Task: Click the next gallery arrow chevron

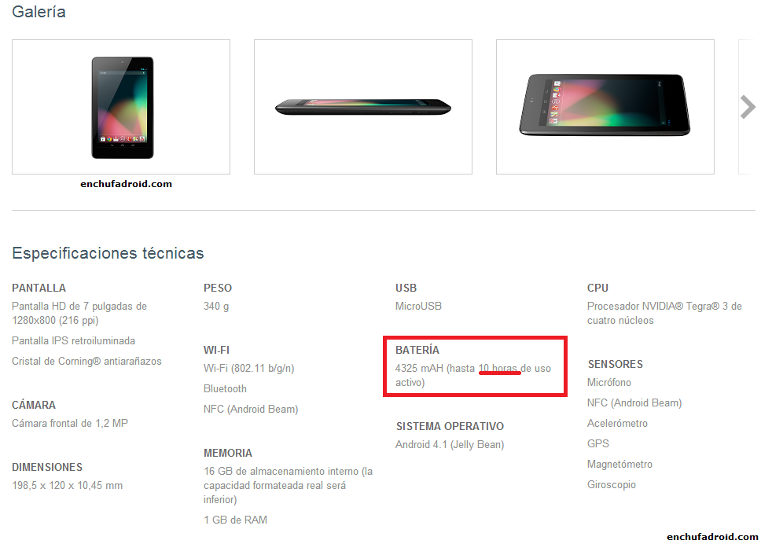Action: 748,107
